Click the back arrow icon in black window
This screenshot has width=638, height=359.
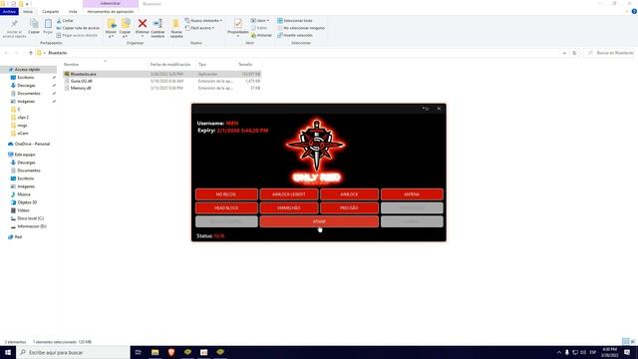point(426,109)
